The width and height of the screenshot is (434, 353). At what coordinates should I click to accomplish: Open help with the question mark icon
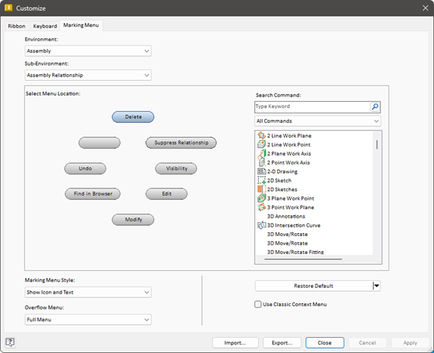pyautogui.click(x=10, y=342)
